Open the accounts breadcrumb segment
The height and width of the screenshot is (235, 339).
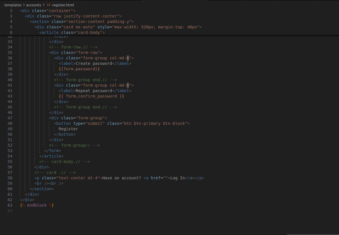33,5
